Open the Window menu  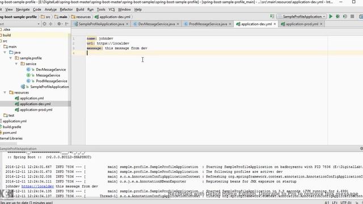click(x=124, y=10)
